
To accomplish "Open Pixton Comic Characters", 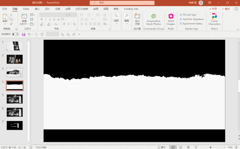I will [214, 19].
